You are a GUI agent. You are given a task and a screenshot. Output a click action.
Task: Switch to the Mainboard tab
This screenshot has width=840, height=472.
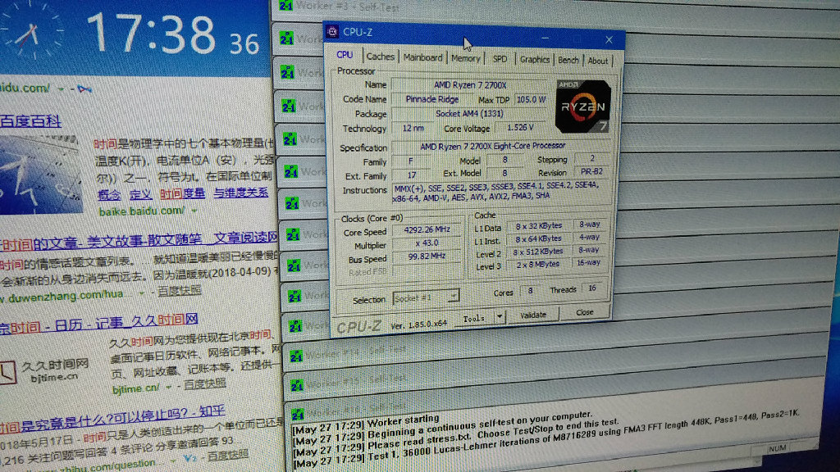pyautogui.click(x=422, y=57)
